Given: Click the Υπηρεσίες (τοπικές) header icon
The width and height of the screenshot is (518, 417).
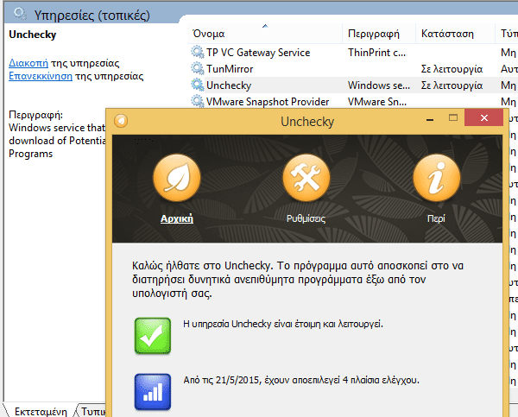Looking at the screenshot, I should (x=20, y=14).
